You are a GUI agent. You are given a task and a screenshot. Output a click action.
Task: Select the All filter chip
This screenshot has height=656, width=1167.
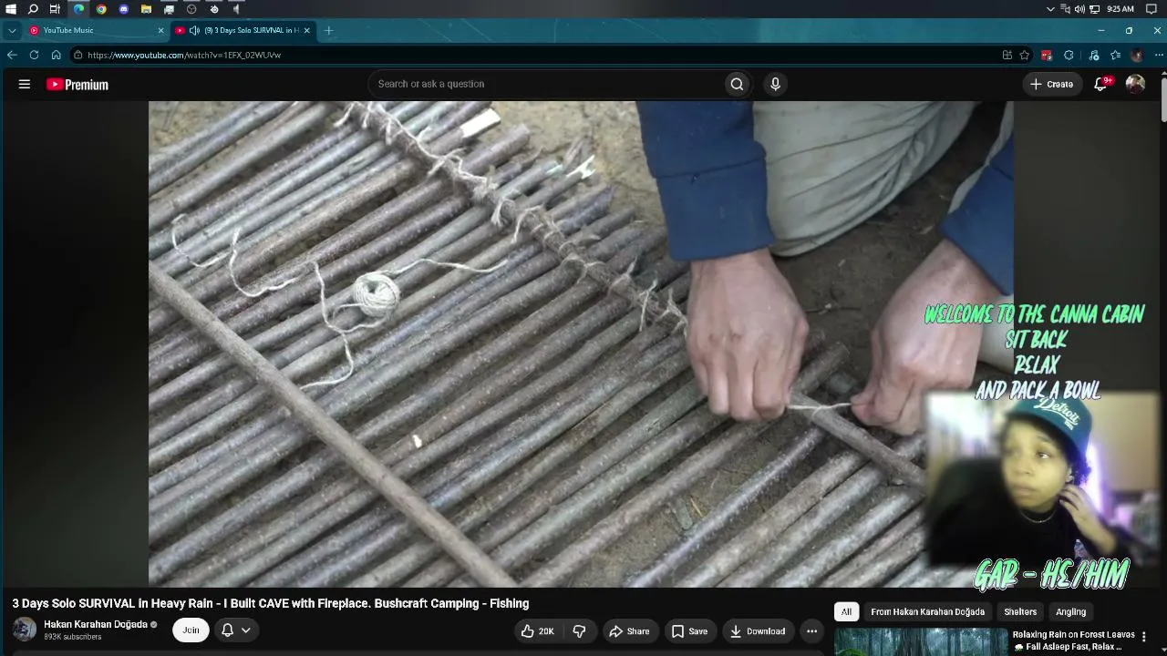click(846, 612)
